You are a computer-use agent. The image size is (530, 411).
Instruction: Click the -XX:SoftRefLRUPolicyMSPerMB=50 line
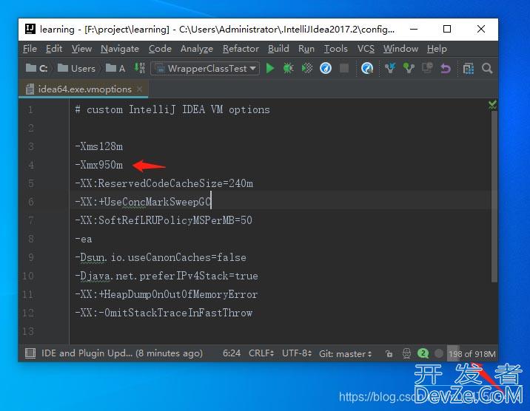(164, 220)
